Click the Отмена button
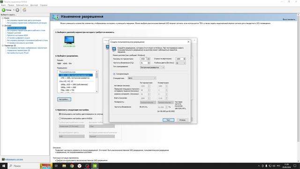The width and height of the screenshot is (300, 169). (x=182, y=120)
